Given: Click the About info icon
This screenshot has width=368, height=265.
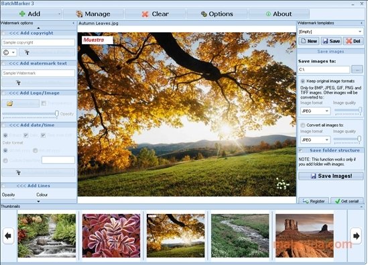Looking at the screenshot, I should [268, 14].
